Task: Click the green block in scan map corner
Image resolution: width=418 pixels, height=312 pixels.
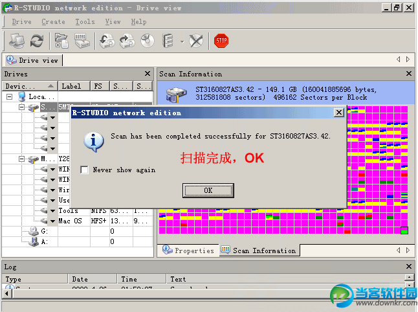Action: (404, 230)
